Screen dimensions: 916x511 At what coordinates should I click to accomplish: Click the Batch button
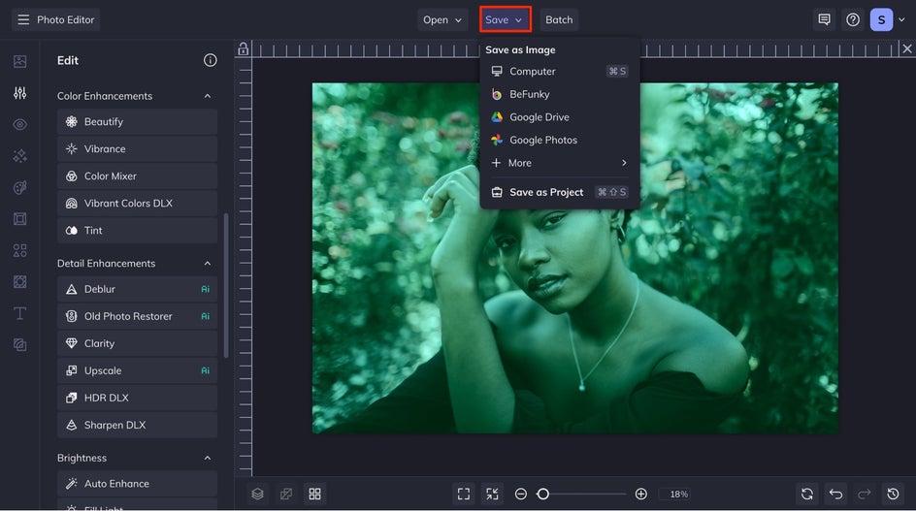[x=559, y=19]
